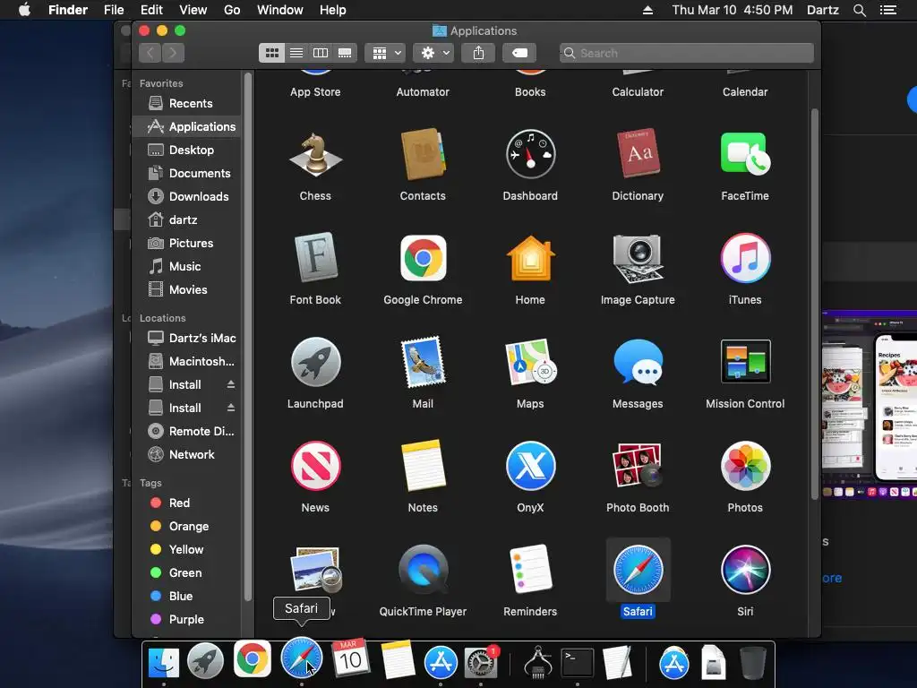This screenshot has height=688, width=917.
Task: Open the Contacts app icon
Action: (x=423, y=154)
